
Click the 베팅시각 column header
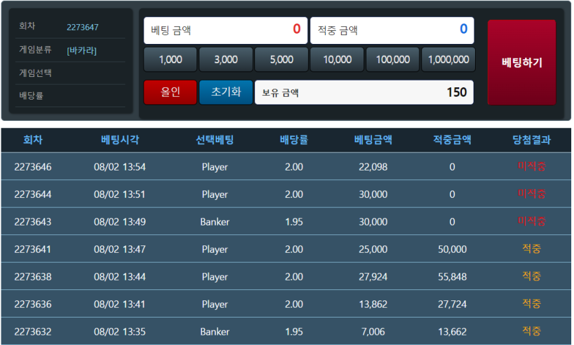(120, 140)
